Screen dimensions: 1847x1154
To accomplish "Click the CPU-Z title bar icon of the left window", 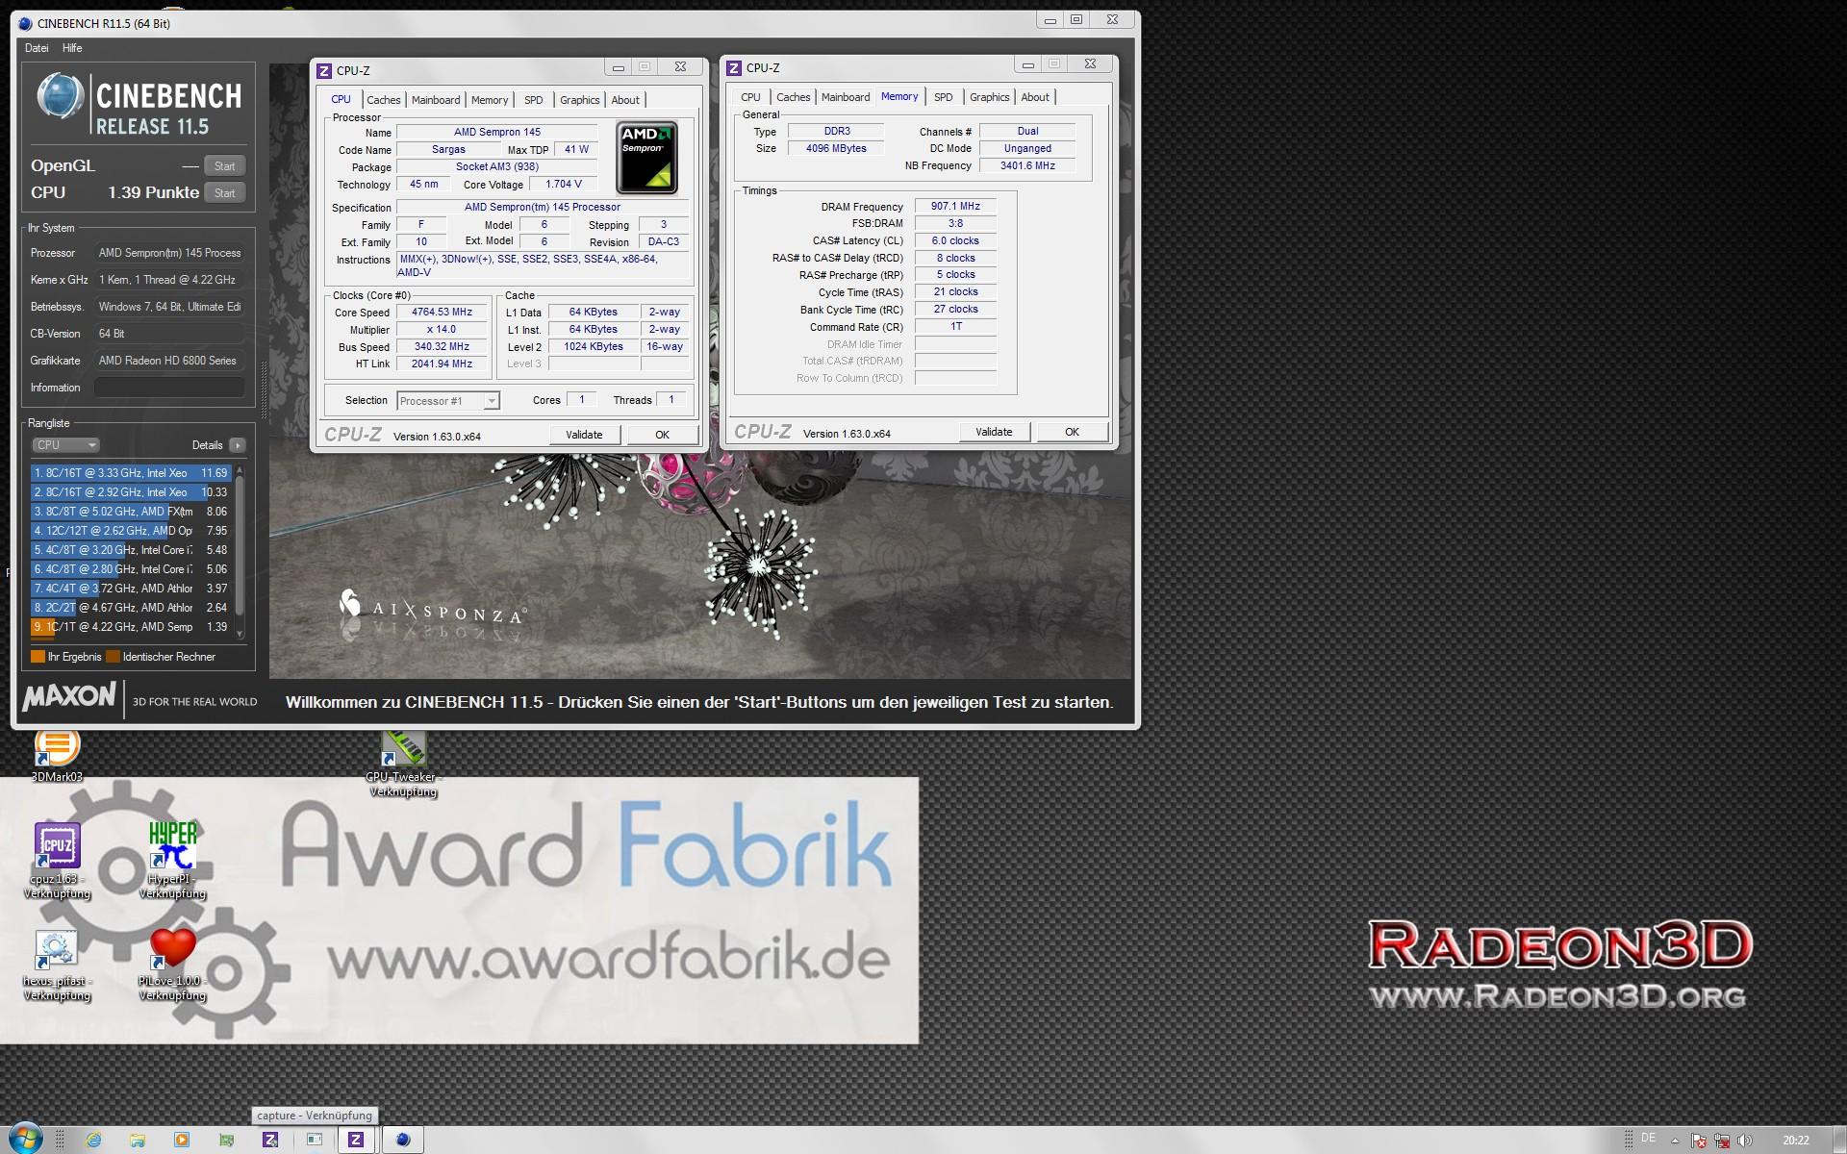I will click(324, 70).
